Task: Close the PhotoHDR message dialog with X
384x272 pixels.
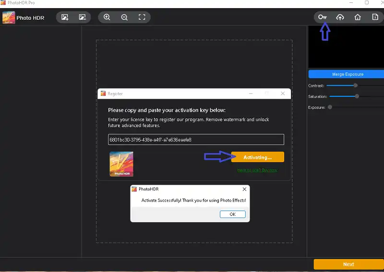Action: 244,189
